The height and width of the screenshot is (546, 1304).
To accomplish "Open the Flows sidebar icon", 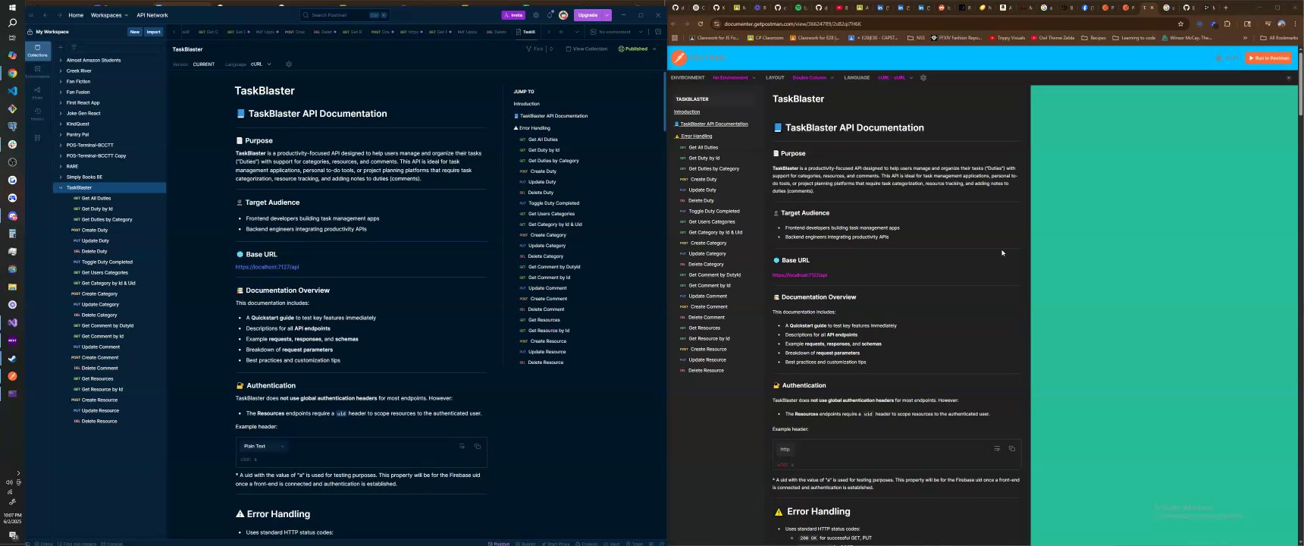I will (37, 93).
